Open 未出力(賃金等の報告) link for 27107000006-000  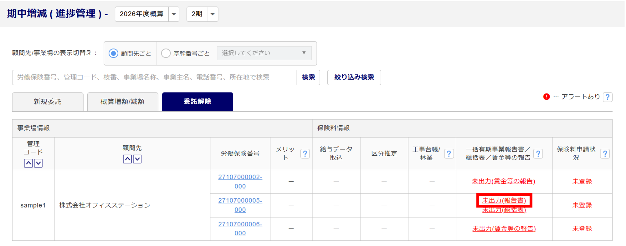504,229
